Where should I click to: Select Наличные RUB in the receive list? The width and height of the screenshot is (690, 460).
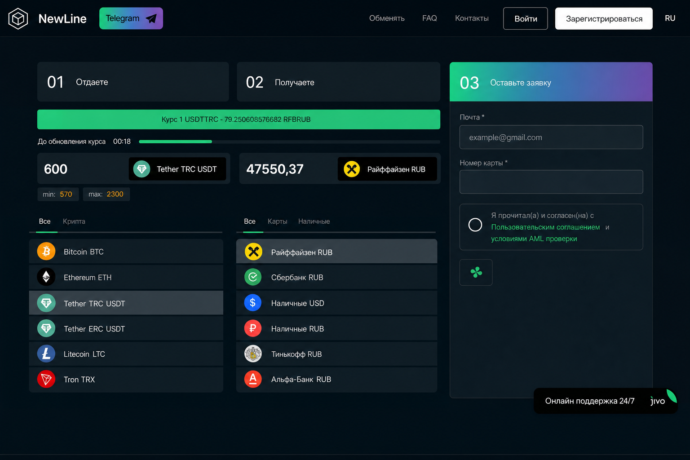click(336, 328)
